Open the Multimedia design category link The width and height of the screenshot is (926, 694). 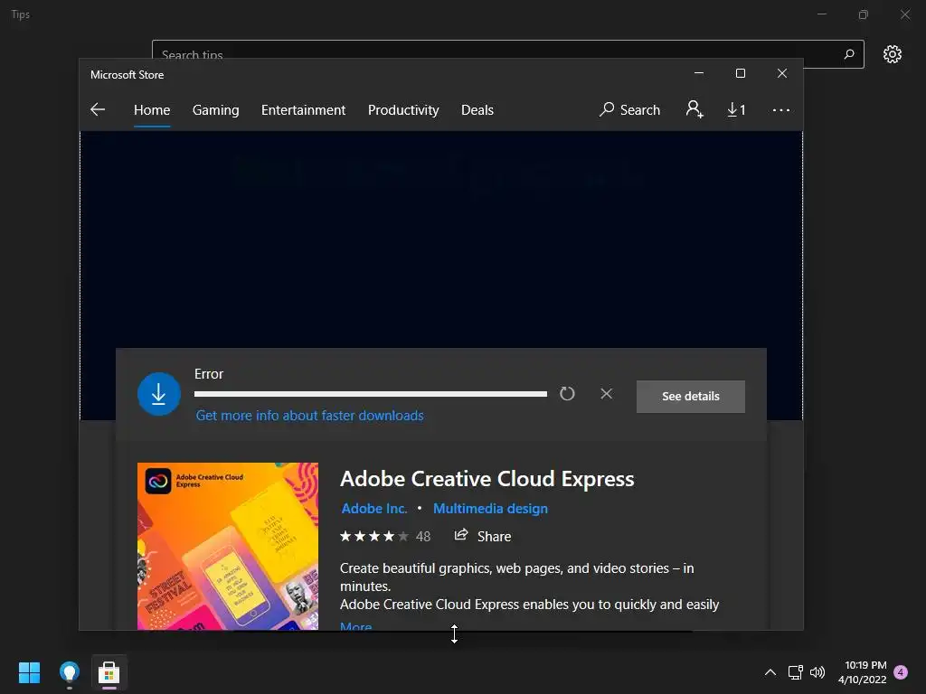tap(490, 508)
